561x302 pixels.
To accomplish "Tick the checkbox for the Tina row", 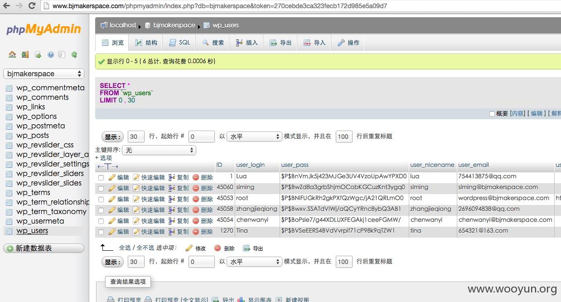I will coord(101,232).
